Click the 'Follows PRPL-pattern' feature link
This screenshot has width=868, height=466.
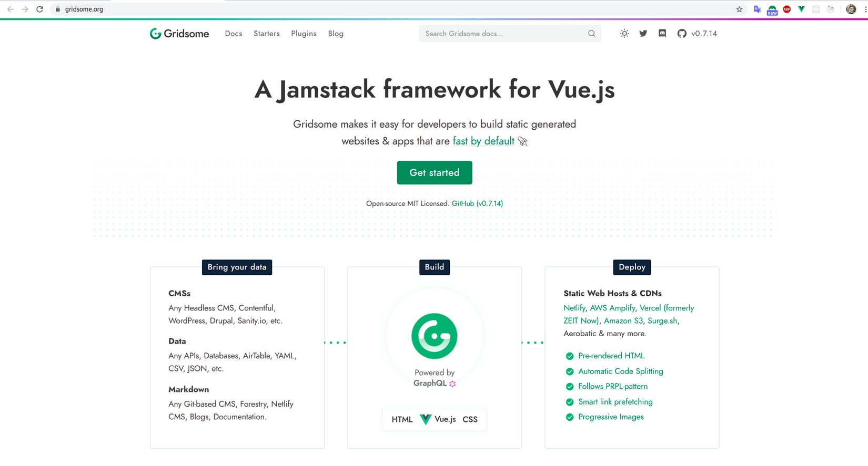[613, 387]
